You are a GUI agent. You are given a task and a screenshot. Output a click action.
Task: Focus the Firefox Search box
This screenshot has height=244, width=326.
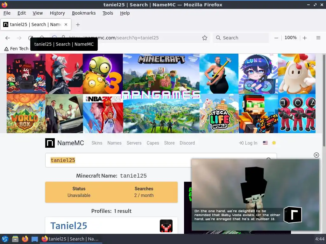click(241, 38)
